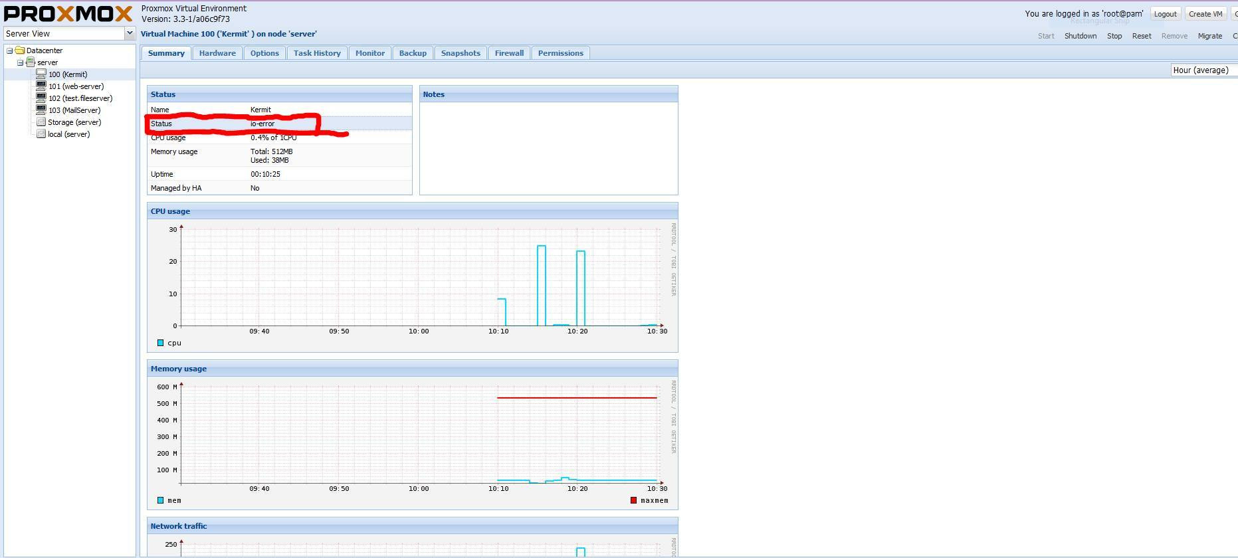Click the io-error status value
The width and height of the screenshot is (1238, 558).
click(x=262, y=124)
